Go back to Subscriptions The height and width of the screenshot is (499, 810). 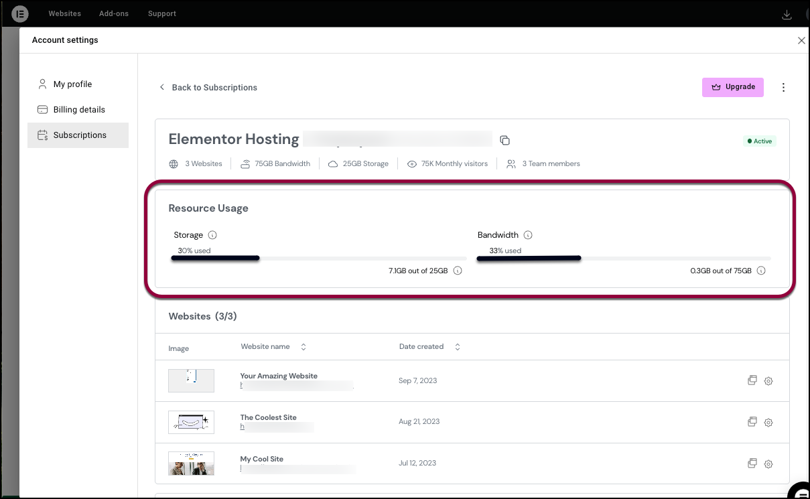coord(208,88)
